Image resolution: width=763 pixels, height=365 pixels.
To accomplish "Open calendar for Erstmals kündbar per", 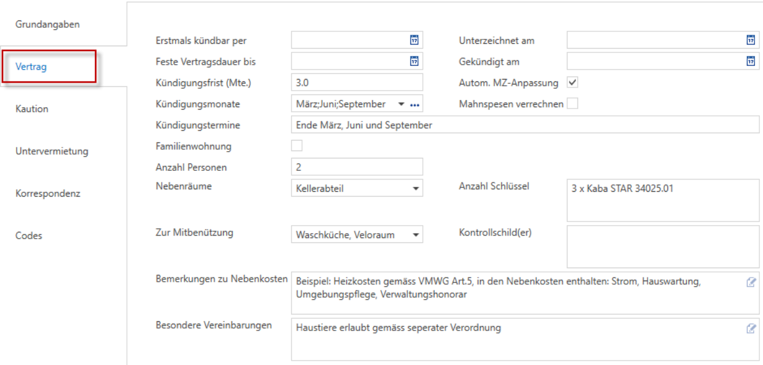I will [x=414, y=40].
